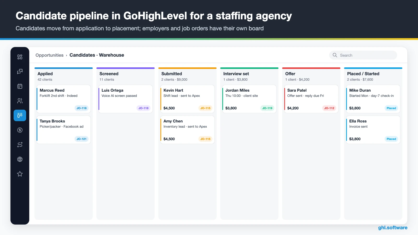418x235 pixels.
Task: Open the Luis Ortega candidate card
Action: tap(125, 99)
